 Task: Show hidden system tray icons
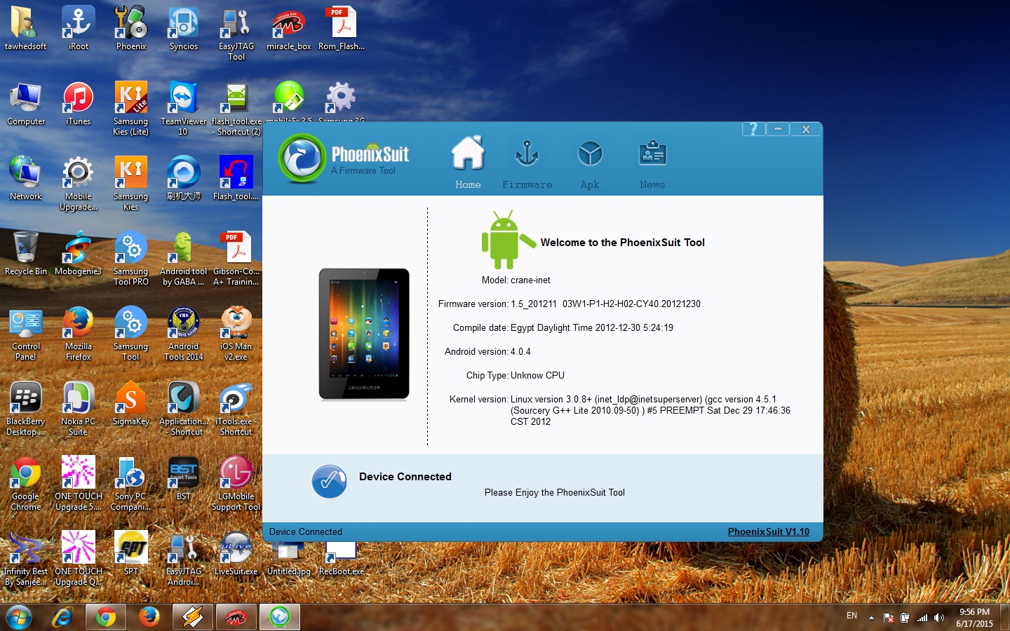871,618
